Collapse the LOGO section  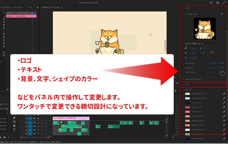click(x=183, y=8)
